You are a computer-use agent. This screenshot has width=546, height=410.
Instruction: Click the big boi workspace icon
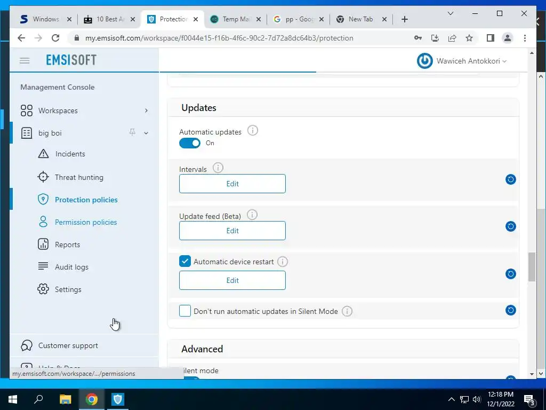(x=27, y=133)
